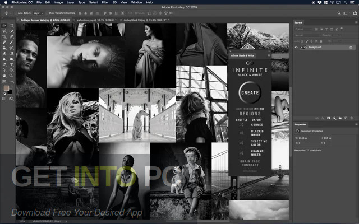Select the Horizontal Type tool
This screenshot has width=359, height=224.
click(x=11, y=64)
